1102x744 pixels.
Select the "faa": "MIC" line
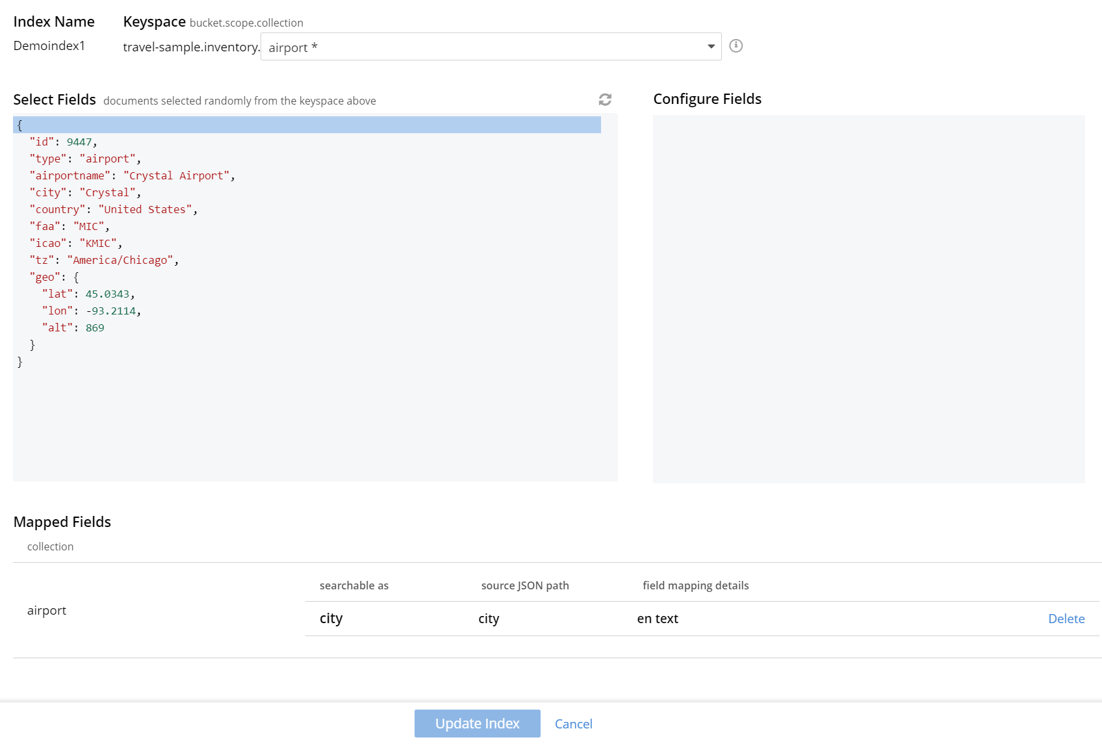tap(70, 226)
